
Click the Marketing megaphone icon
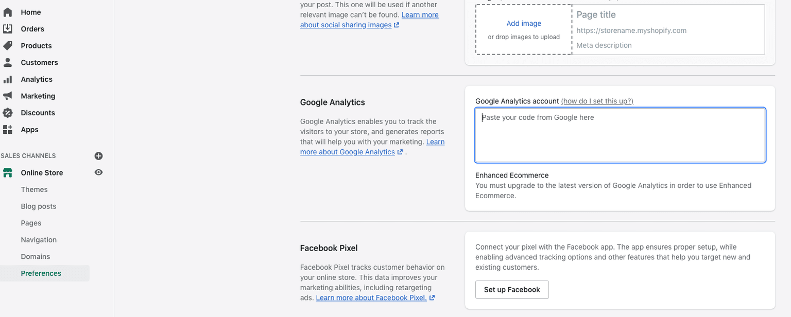point(8,96)
